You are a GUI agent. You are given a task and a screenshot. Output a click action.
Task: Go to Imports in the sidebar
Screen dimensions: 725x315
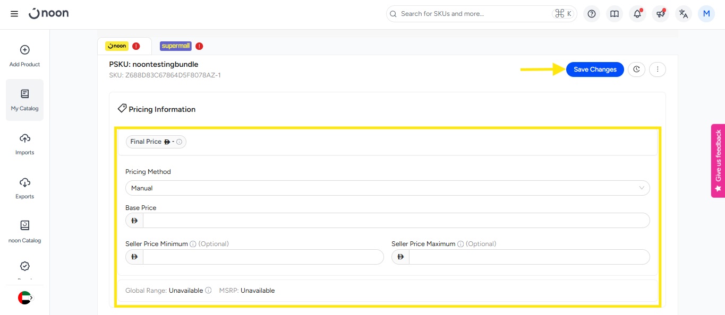pyautogui.click(x=24, y=144)
